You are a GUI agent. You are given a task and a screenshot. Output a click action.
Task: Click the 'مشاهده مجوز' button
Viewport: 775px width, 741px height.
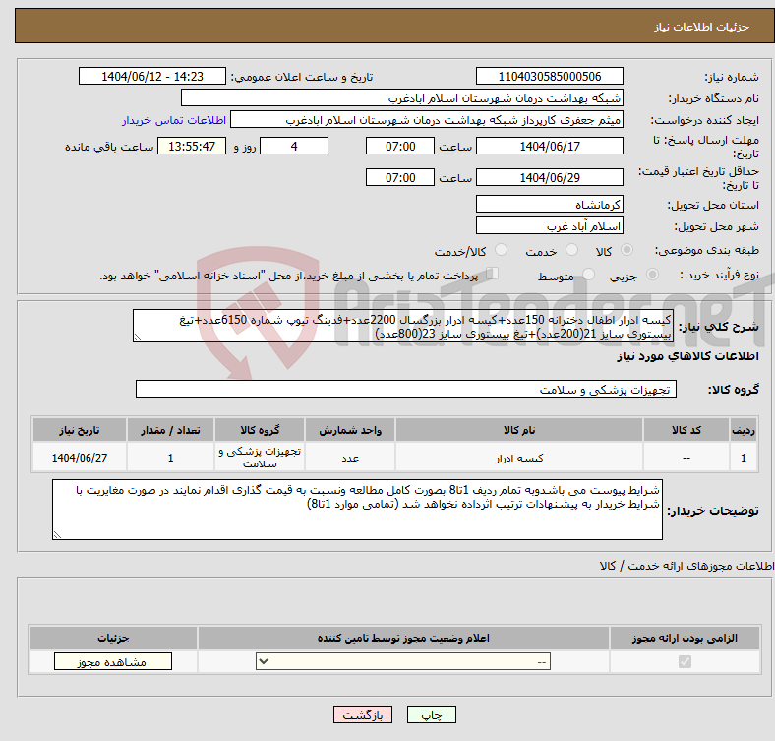pyautogui.click(x=112, y=662)
